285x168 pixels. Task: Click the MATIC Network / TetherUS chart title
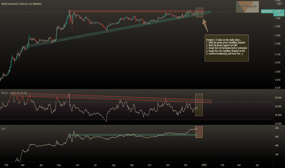21,4
